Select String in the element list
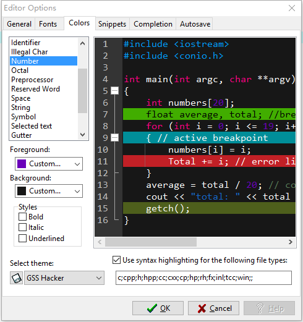Image resolution: width=303 pixels, height=322 pixels. (x=44, y=108)
